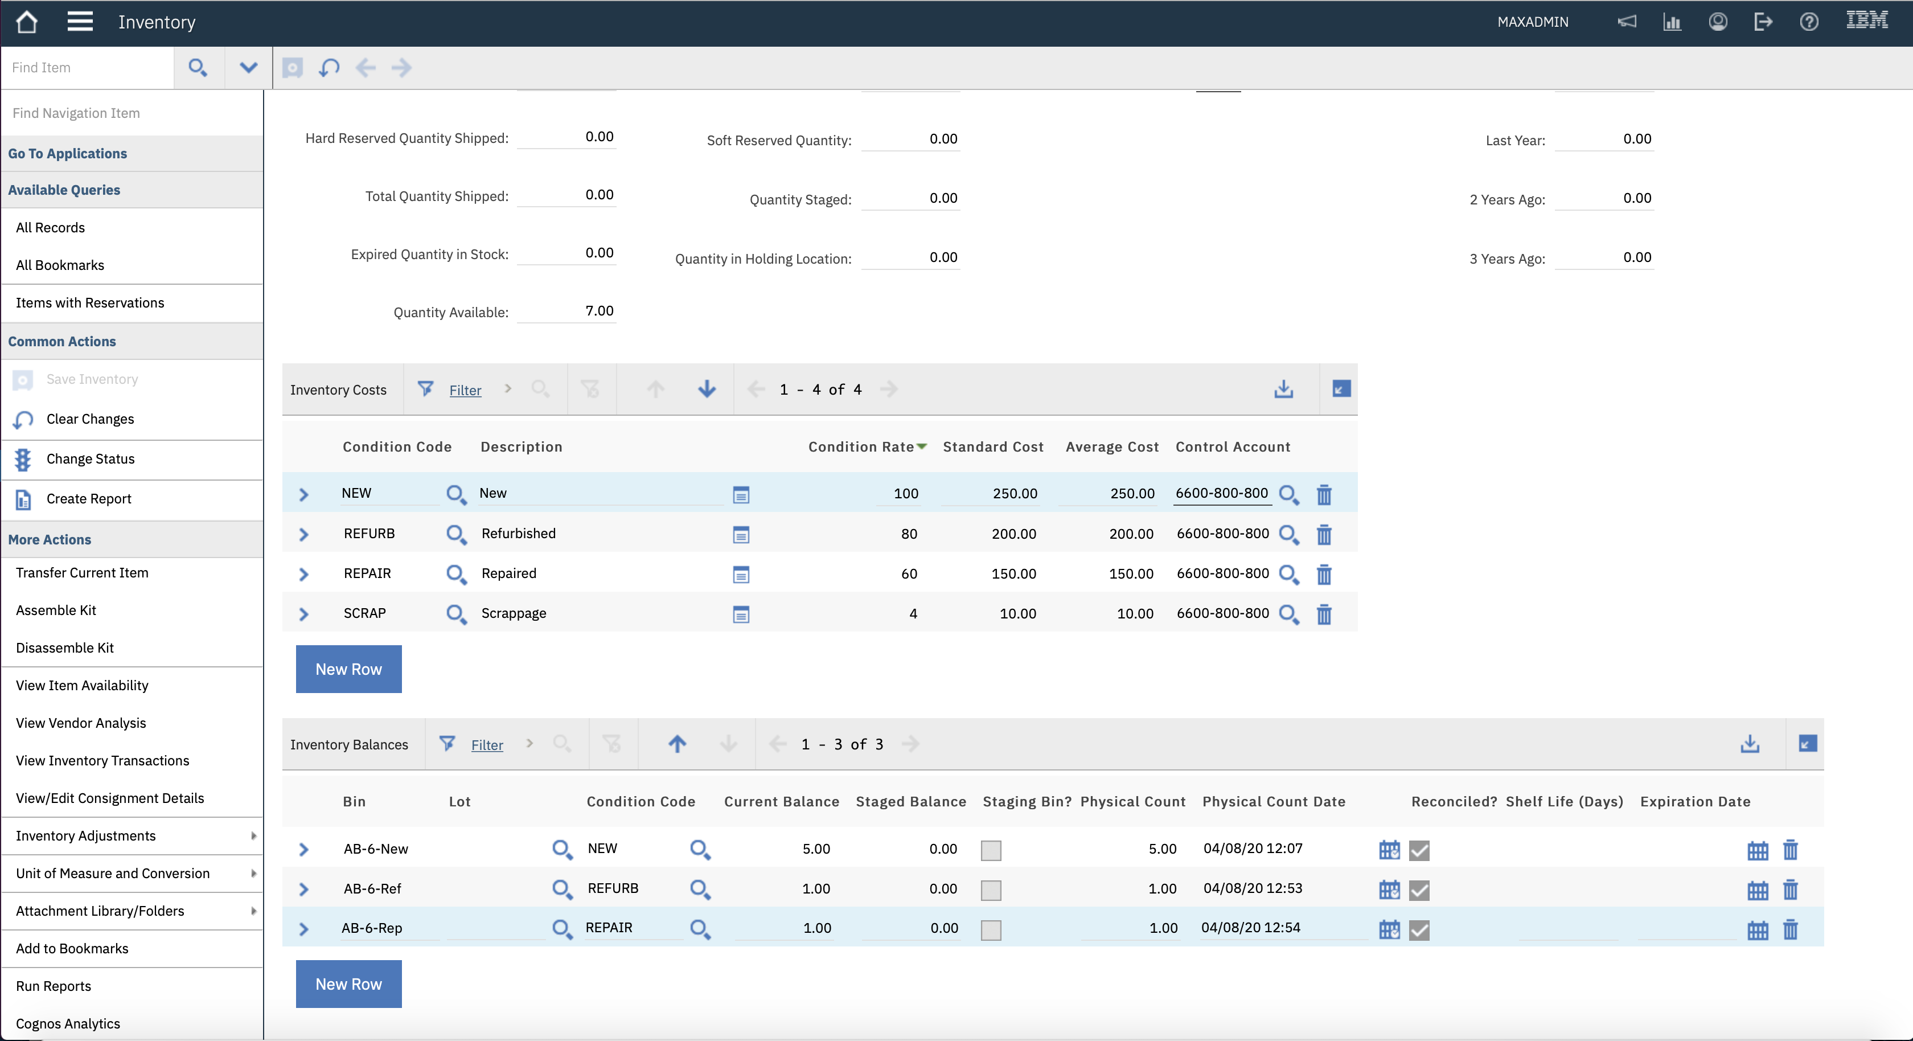Open long description for Refurbished row

[x=740, y=534]
